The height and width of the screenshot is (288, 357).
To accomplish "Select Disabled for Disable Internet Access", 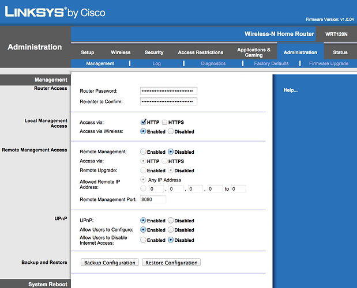I will click(171, 240).
